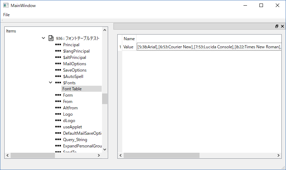286x170 pixels.
Task: Select the Principal item
Action: click(71, 45)
